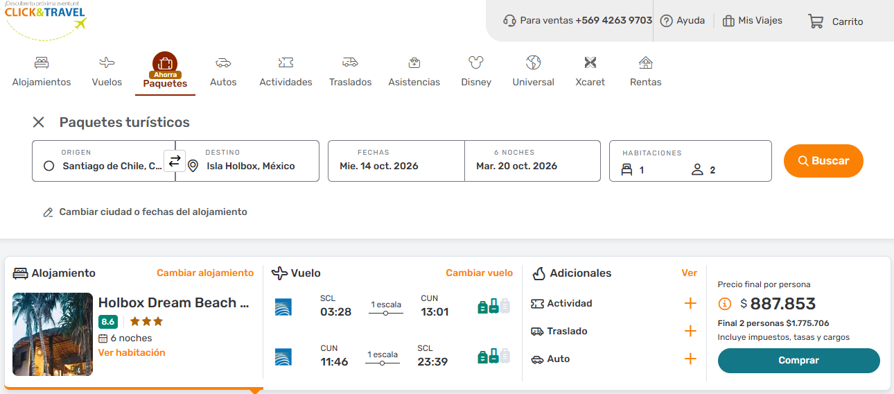The width and height of the screenshot is (894, 394).
Task: Click the Comprar button
Action: tap(798, 361)
